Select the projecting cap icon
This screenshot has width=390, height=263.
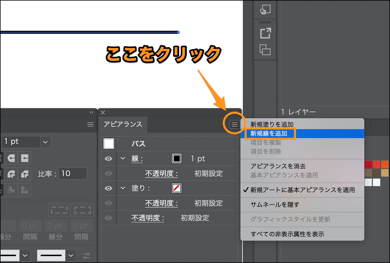(x=25, y=158)
